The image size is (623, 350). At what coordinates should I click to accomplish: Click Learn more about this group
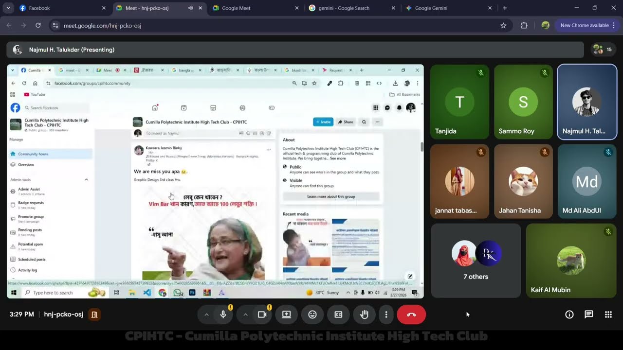(331, 196)
